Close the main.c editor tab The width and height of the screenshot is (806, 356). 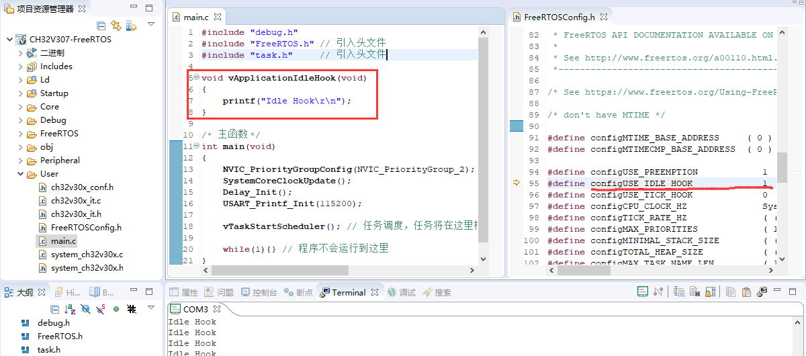[x=218, y=17]
